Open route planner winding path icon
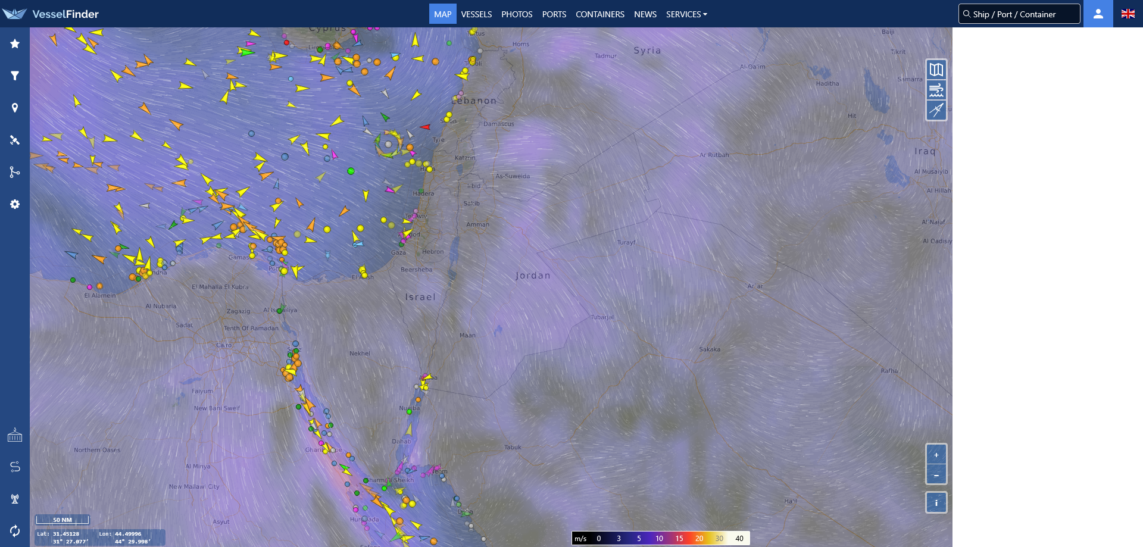This screenshot has height=547, width=1143. pos(15,467)
